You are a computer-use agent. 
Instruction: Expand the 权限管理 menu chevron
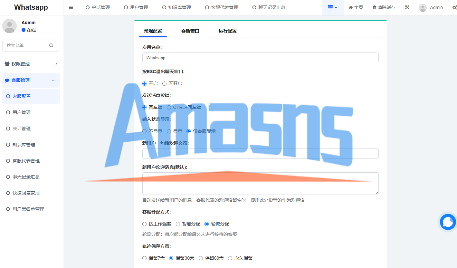tap(56, 64)
